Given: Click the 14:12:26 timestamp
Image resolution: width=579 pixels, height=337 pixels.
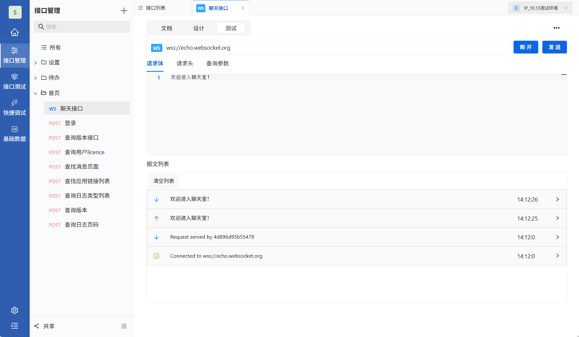Looking at the screenshot, I should pyautogui.click(x=527, y=200).
